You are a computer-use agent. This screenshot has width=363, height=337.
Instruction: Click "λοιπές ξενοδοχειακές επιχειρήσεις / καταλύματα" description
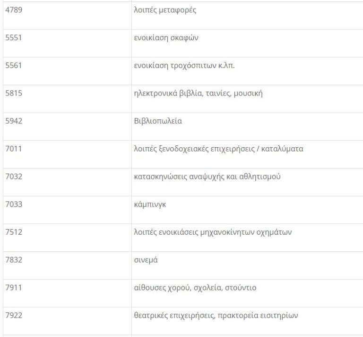[218, 149]
